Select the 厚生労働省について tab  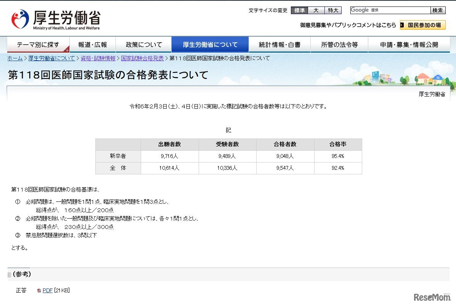coord(210,45)
